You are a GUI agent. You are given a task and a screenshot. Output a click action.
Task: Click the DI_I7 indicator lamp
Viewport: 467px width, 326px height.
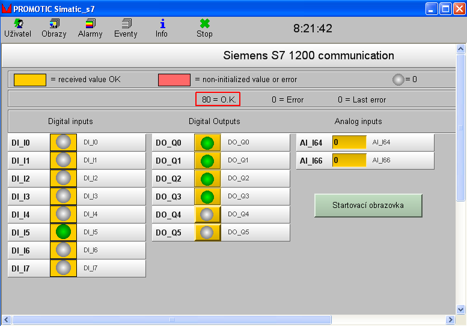coord(63,268)
